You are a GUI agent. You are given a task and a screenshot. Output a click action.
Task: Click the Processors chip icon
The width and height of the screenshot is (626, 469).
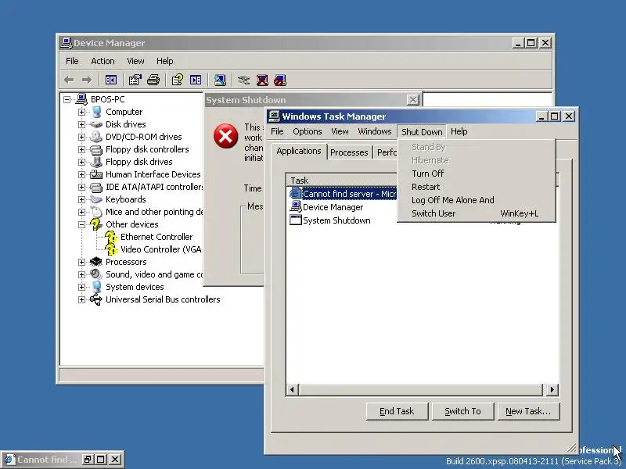pos(96,262)
